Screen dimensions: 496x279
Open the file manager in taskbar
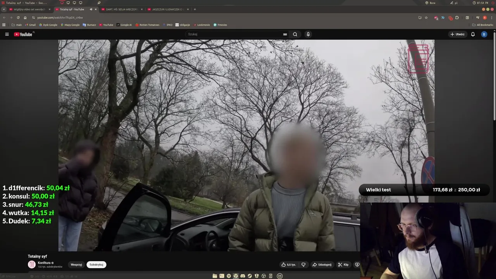click(x=215, y=276)
